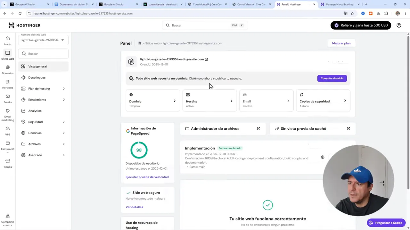The height and width of the screenshot is (230, 410).
Task: Switch to the Managed cloud hosting browser tab
Action: [x=339, y=4]
